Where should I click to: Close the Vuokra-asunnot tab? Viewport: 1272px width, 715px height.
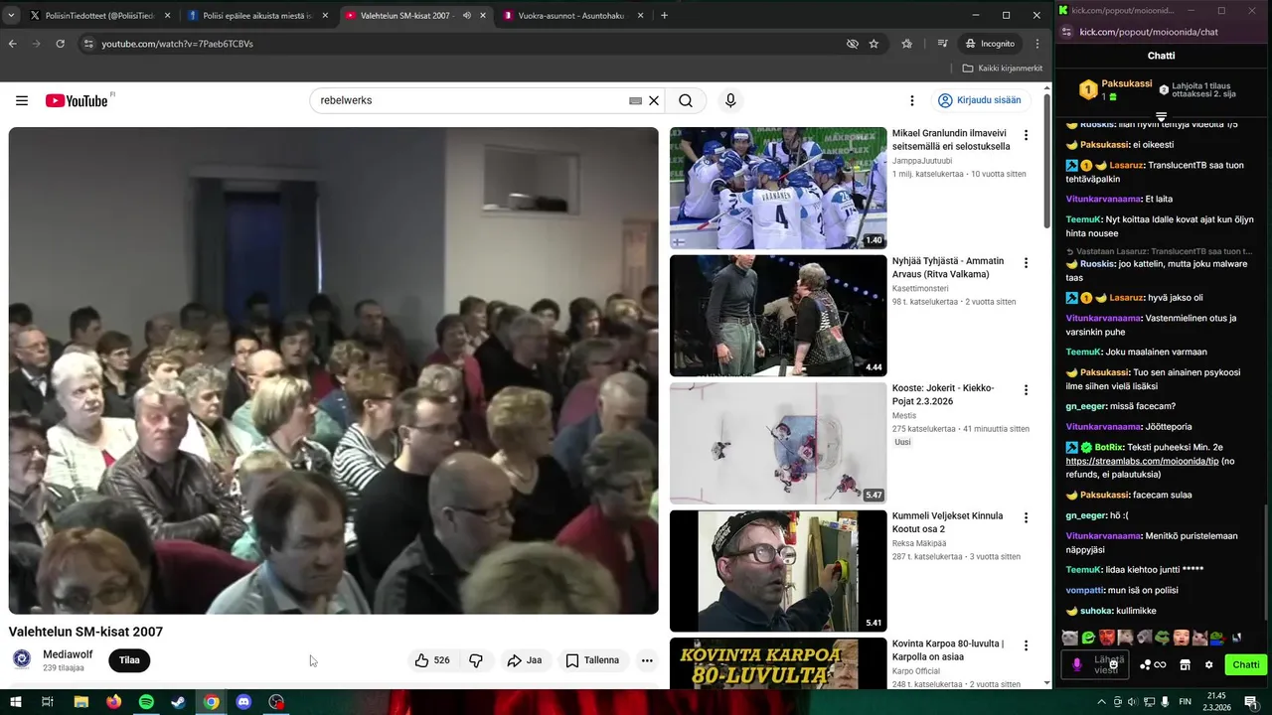[640, 15]
